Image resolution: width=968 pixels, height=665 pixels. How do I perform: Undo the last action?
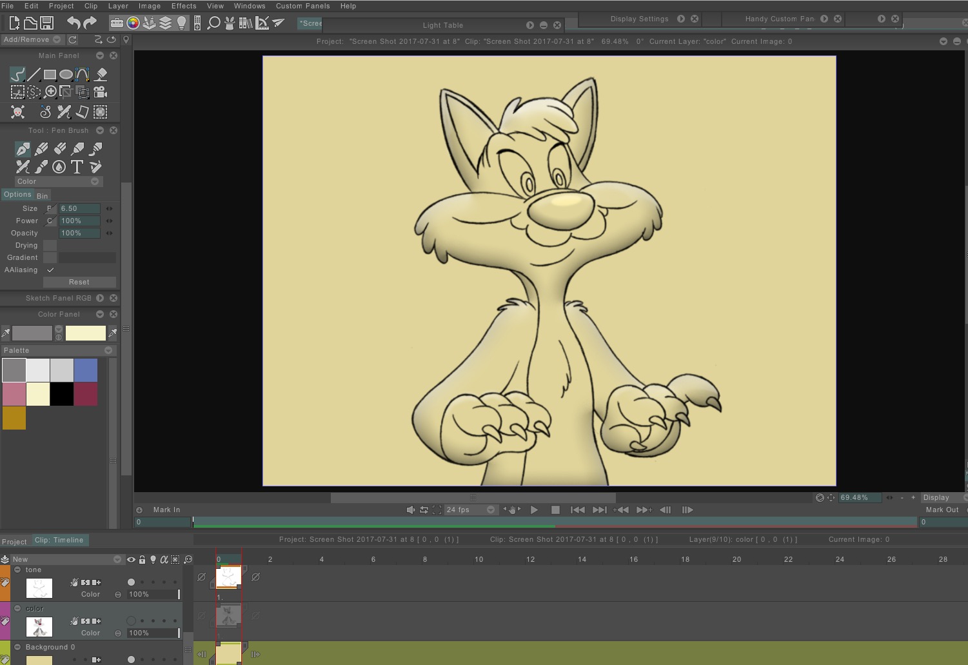click(74, 23)
